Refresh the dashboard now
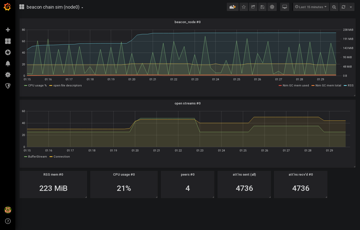The image size is (360, 230). click(x=343, y=7)
